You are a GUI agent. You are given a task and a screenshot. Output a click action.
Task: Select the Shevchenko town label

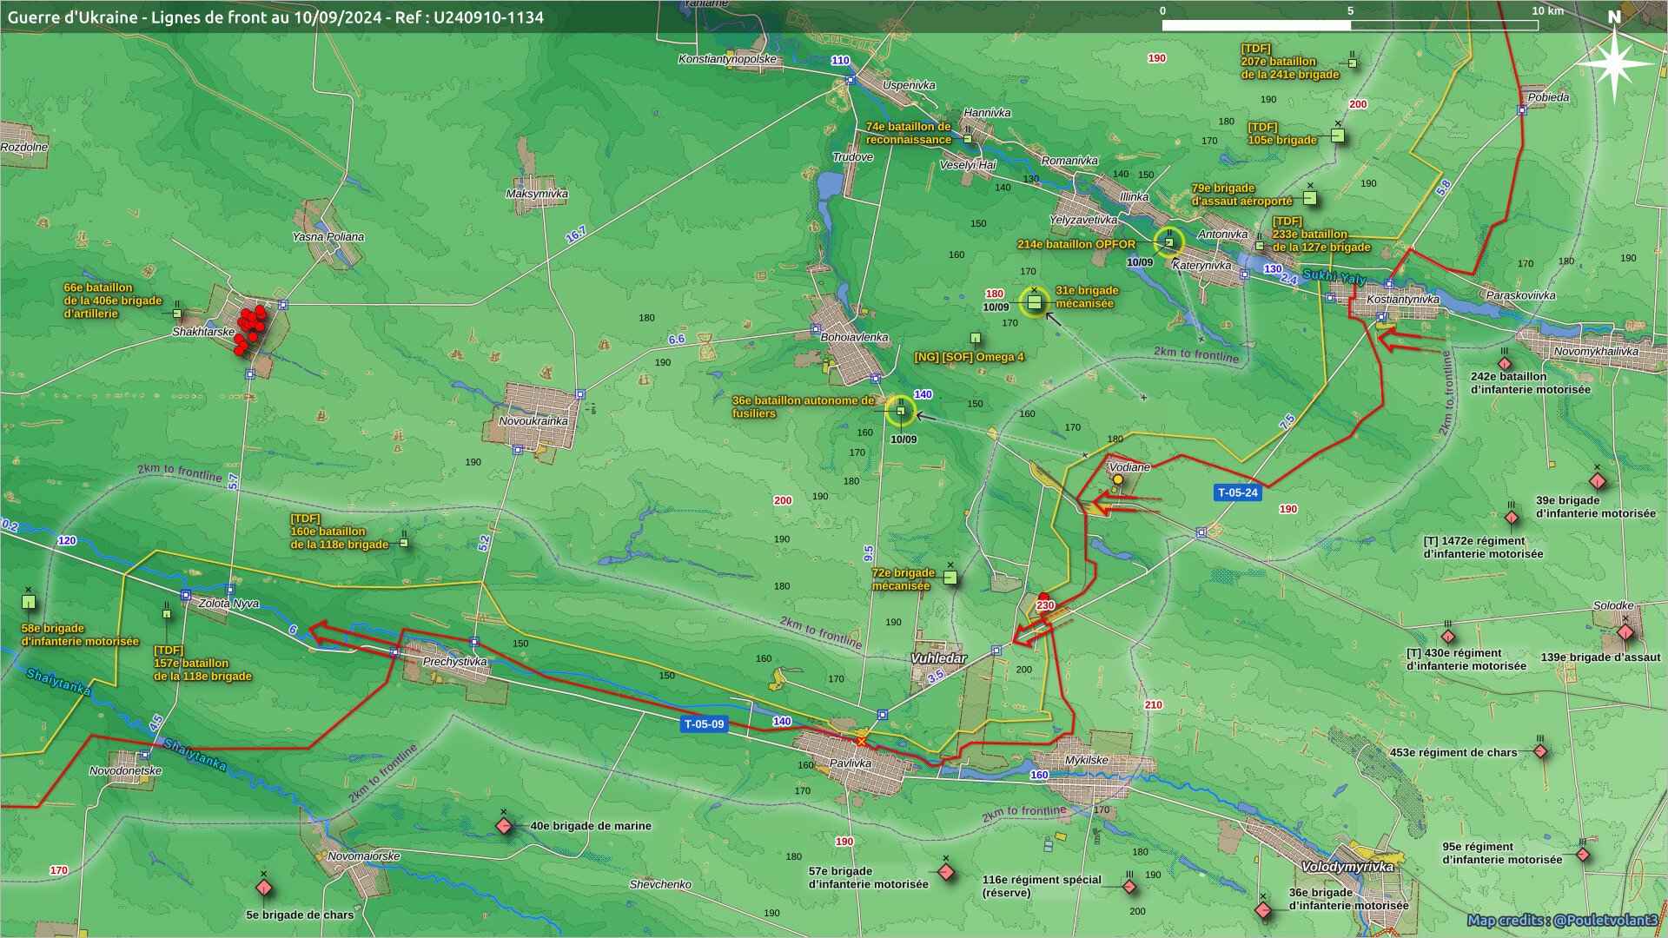[660, 885]
